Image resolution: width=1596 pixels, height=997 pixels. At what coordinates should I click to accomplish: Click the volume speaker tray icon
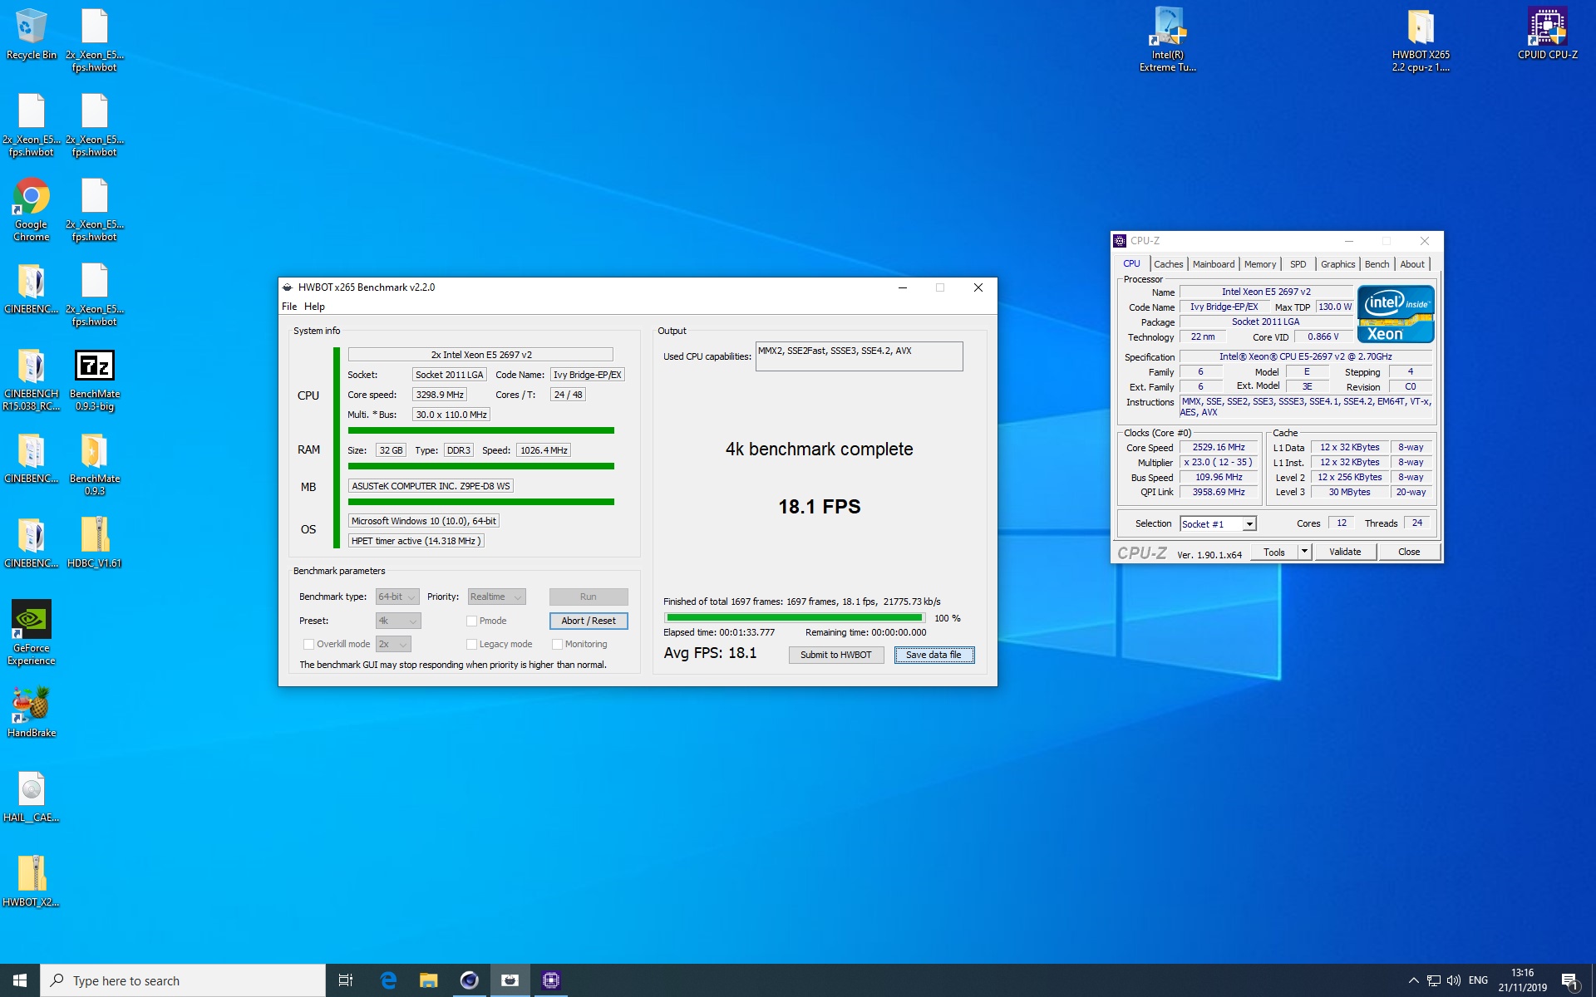pos(1454,980)
